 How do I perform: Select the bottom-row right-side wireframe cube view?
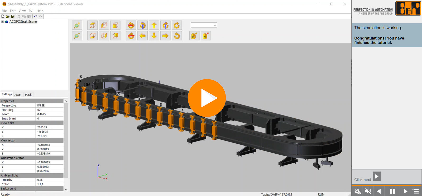[104, 36]
